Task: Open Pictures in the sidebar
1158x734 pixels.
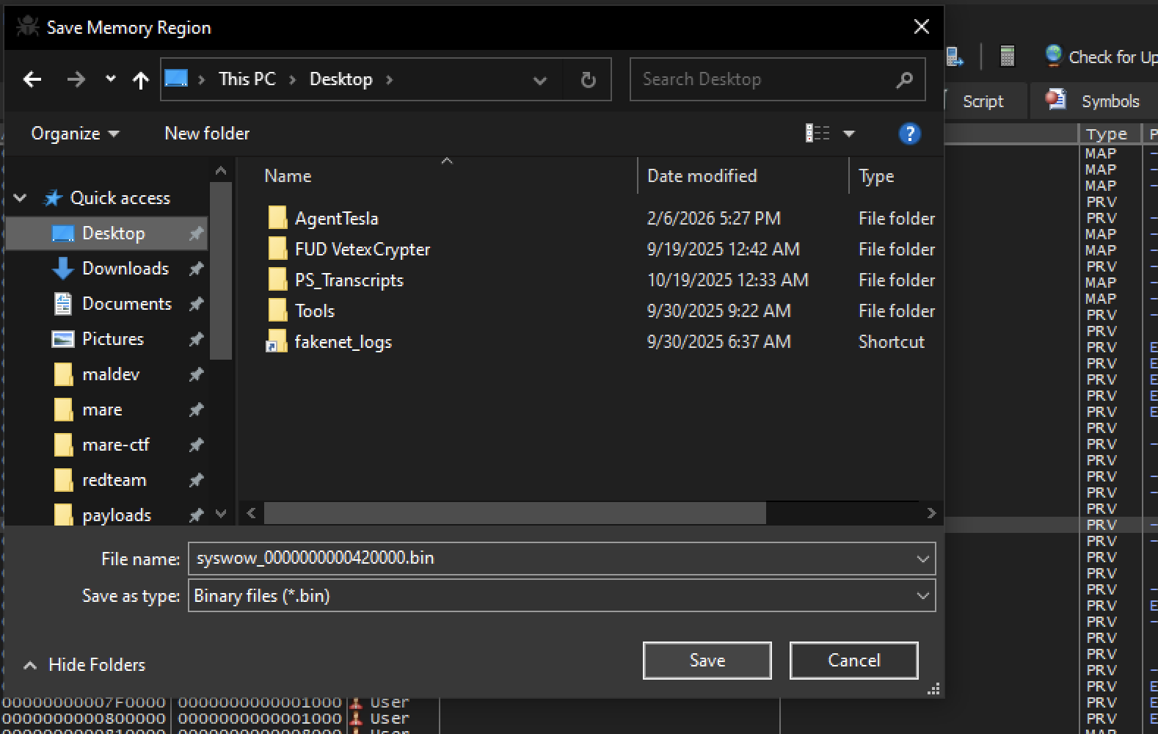Action: pos(112,339)
